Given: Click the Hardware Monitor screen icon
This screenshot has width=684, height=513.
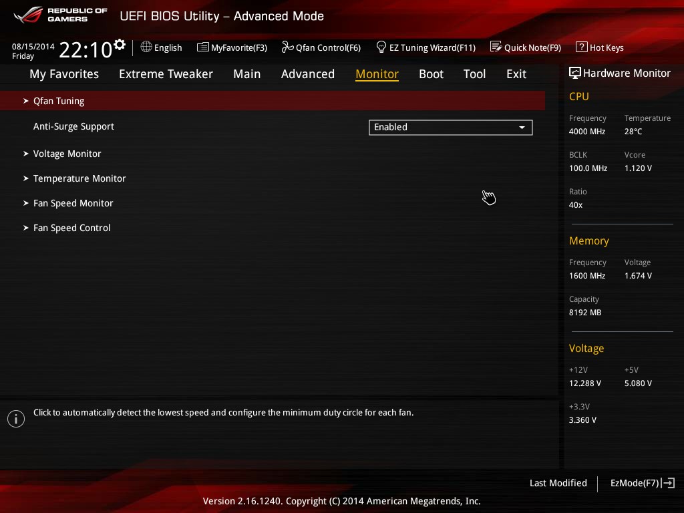Looking at the screenshot, I should click(575, 73).
